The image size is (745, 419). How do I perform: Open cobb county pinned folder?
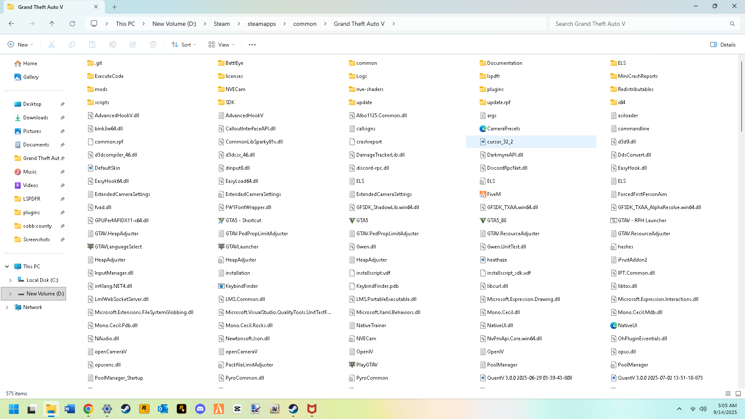pyautogui.click(x=37, y=226)
